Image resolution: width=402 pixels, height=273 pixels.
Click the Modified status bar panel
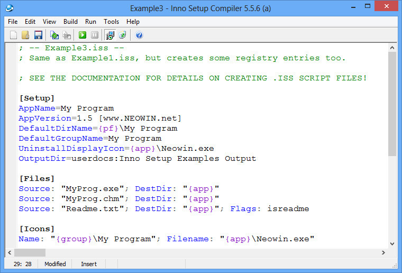tap(55, 264)
